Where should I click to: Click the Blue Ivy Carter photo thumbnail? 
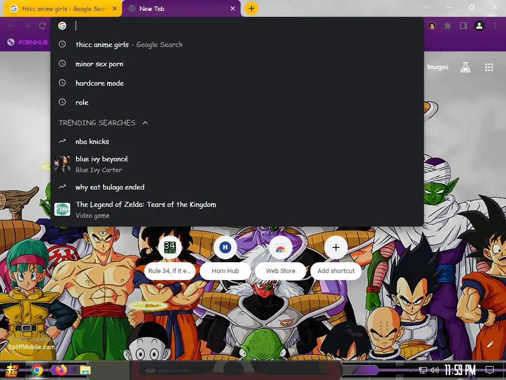(62, 164)
